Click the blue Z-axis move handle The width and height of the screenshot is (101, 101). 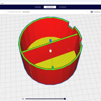tap(50, 40)
